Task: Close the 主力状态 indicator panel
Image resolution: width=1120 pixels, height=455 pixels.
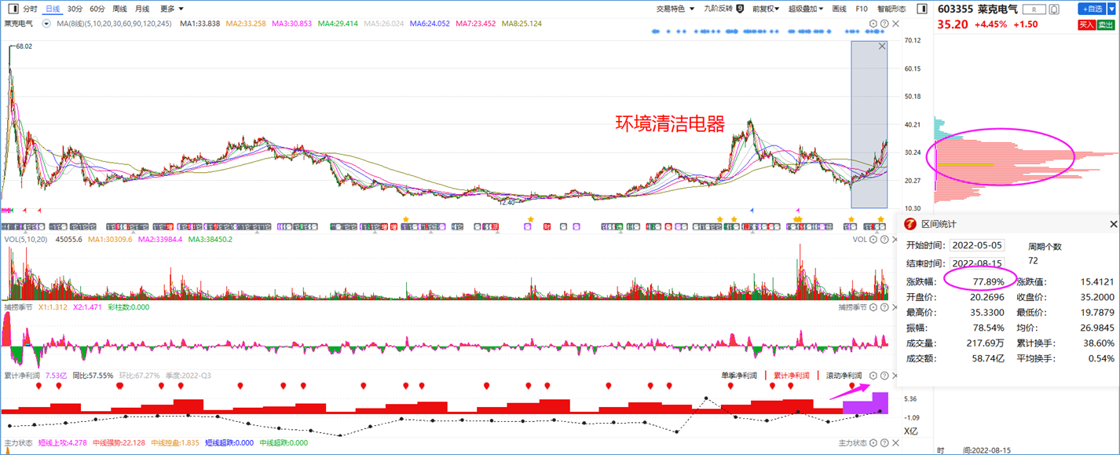Action: coord(896,443)
